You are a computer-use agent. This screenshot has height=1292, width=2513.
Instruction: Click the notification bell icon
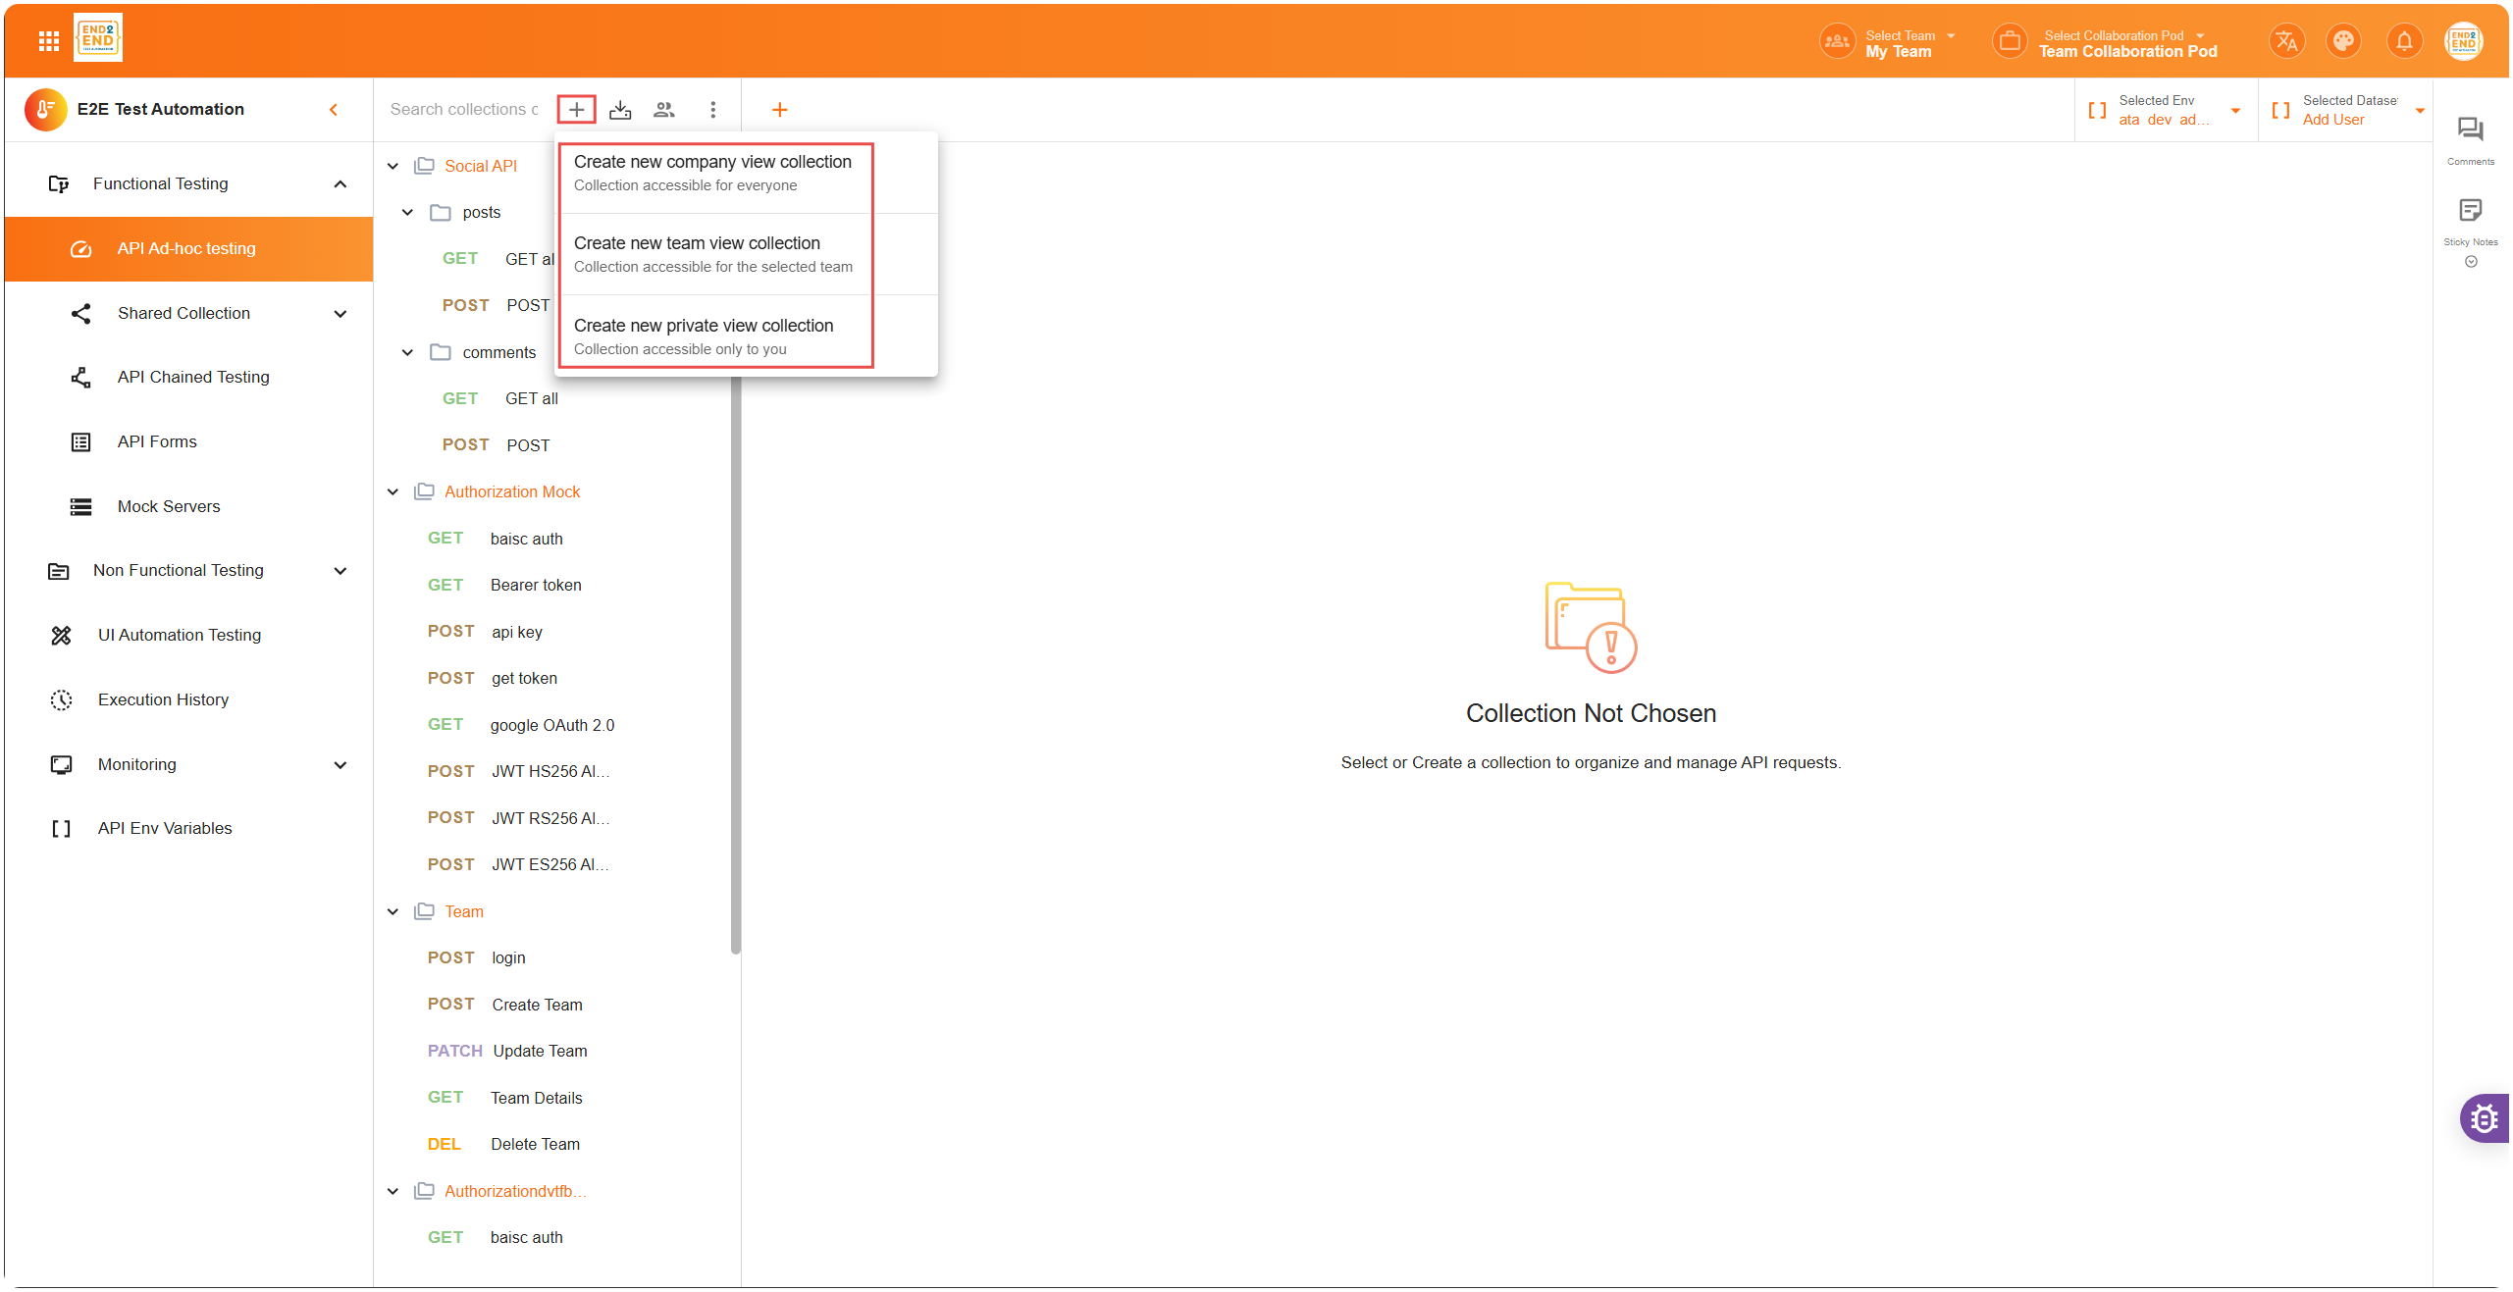[2404, 41]
